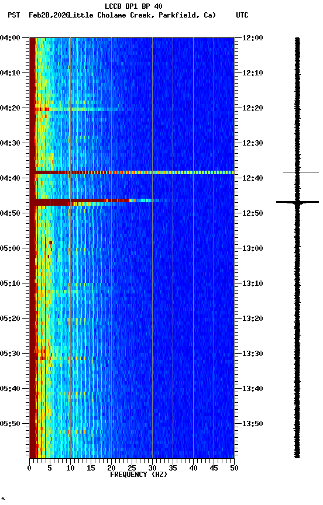
Task: Click the 12:40 UTC time label
Action: [x=253, y=178]
